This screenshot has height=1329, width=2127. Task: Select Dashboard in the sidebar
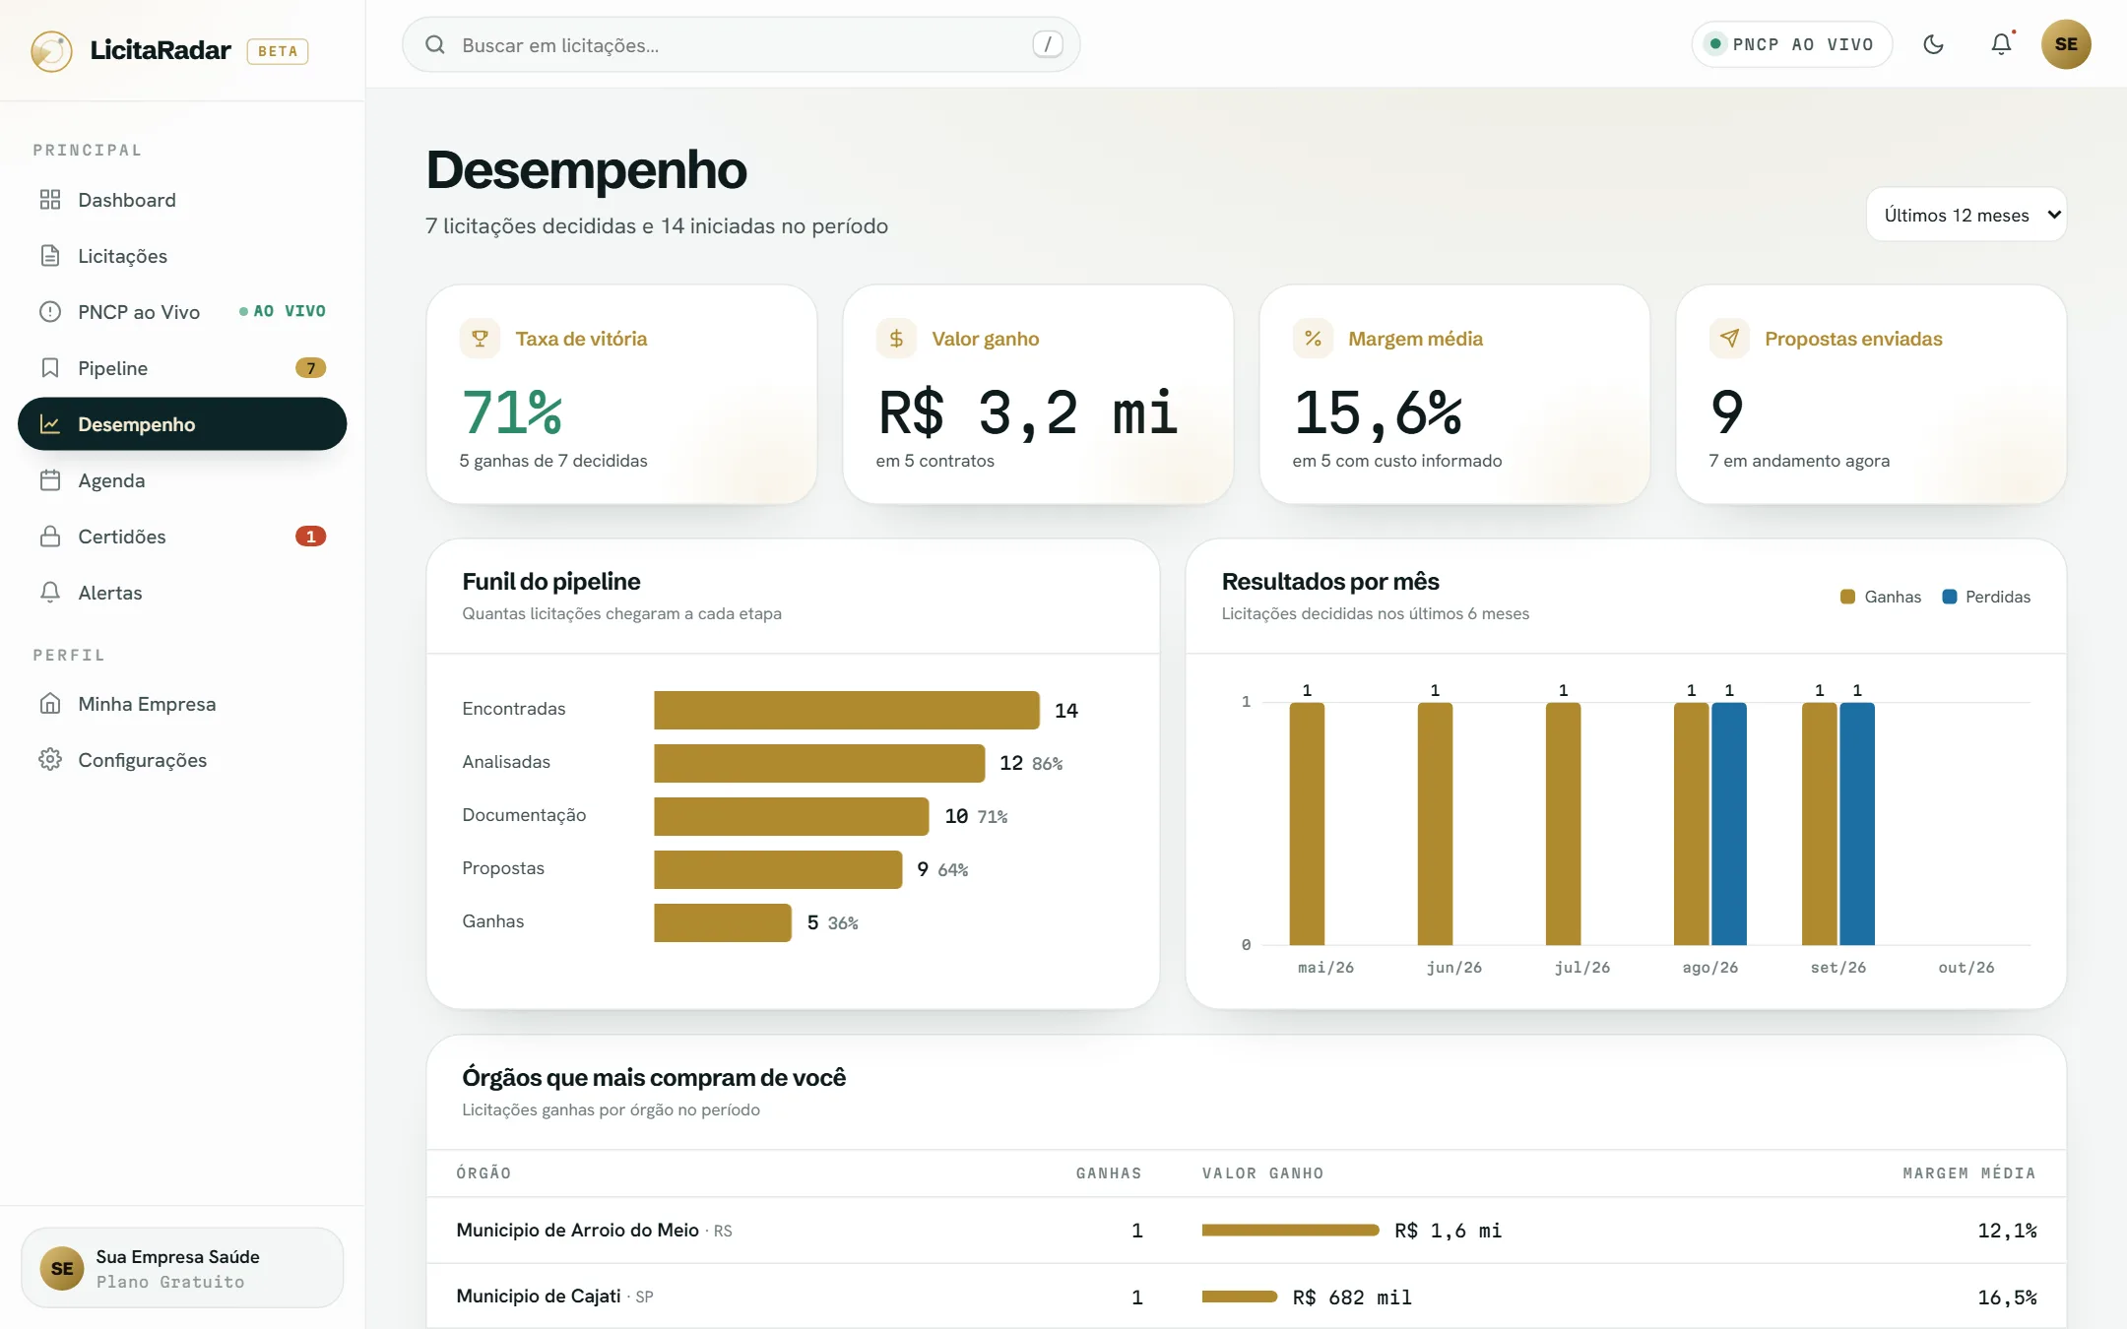[x=182, y=200]
